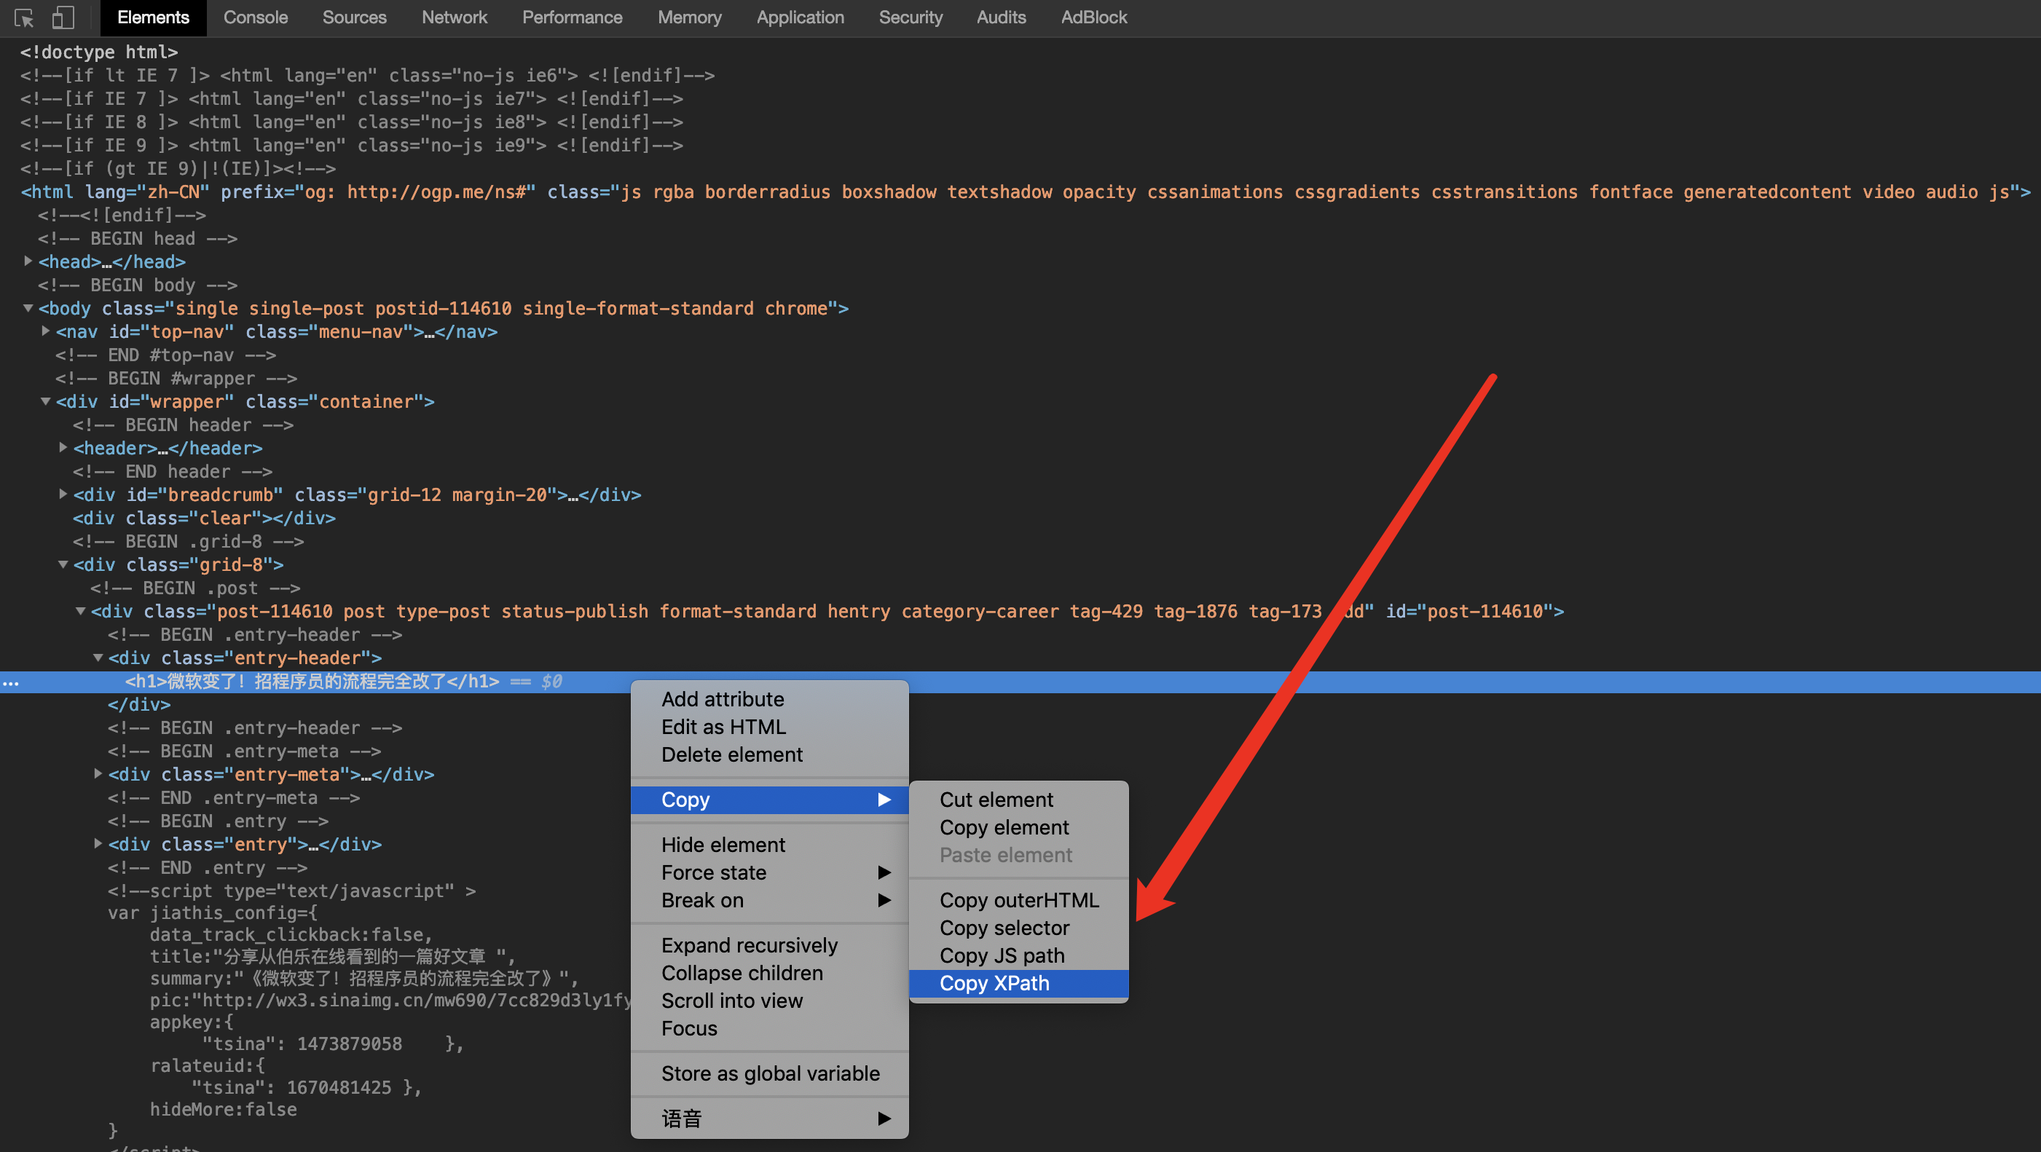Image resolution: width=2041 pixels, height=1152 pixels.
Task: Click the '"tsina": 1473879058' line
Action: pyautogui.click(x=333, y=1043)
